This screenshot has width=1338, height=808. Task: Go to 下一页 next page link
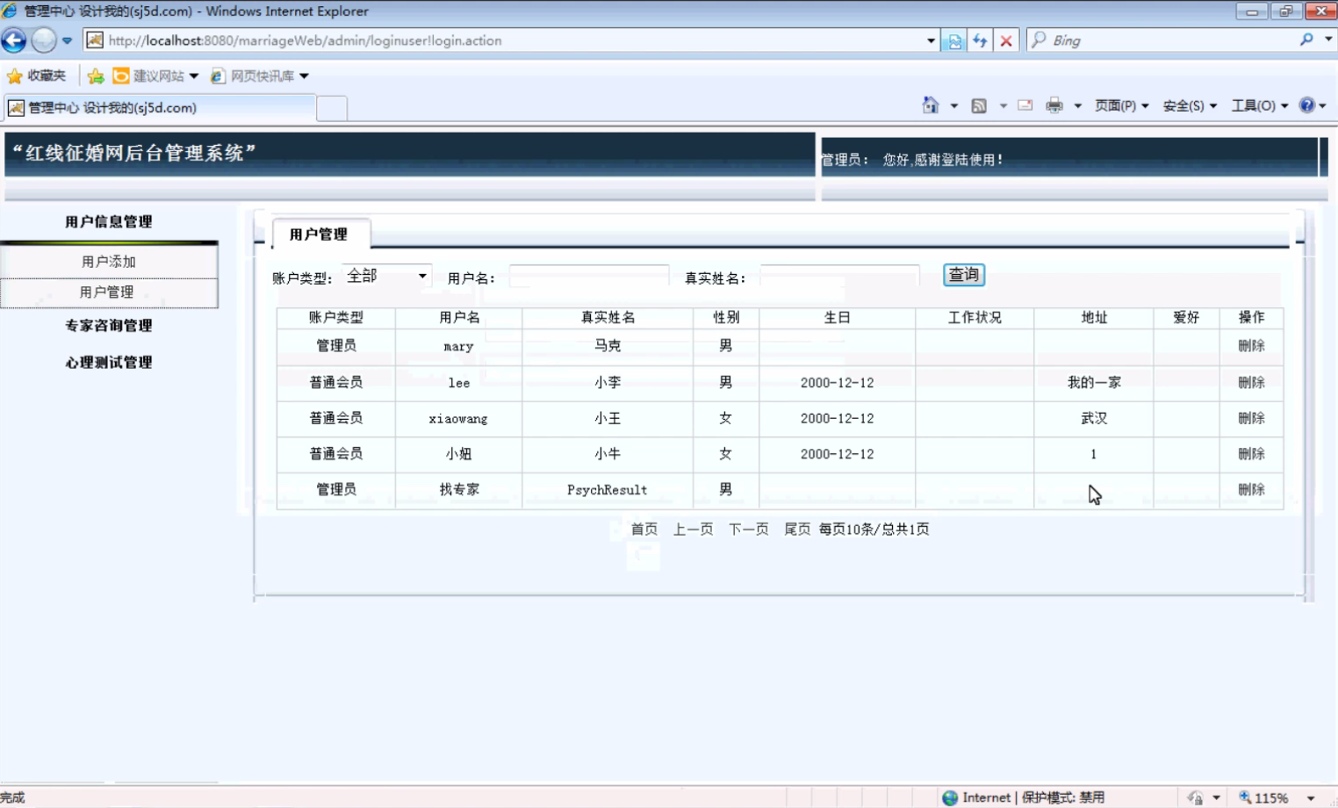click(749, 529)
